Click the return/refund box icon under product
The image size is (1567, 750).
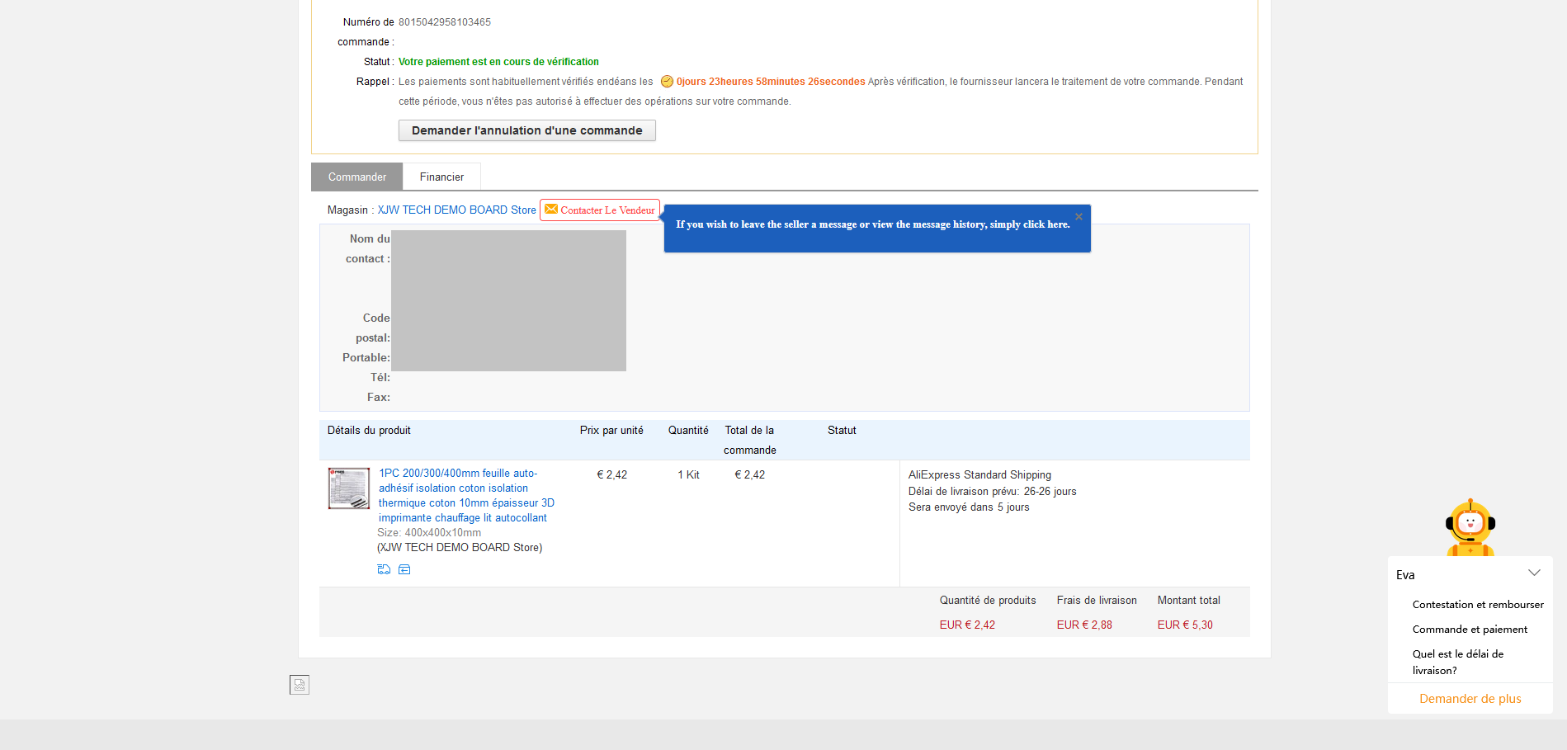[404, 569]
